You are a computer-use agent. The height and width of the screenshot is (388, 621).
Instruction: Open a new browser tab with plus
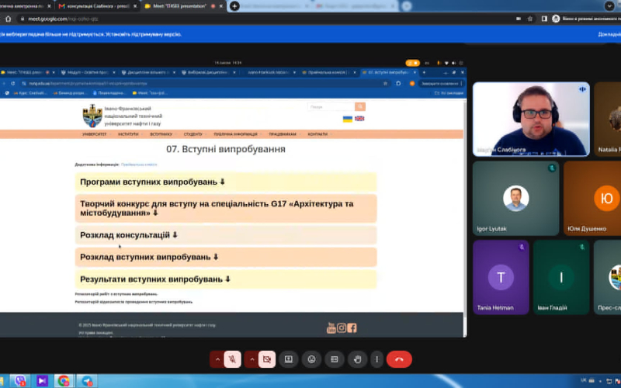pos(234,6)
